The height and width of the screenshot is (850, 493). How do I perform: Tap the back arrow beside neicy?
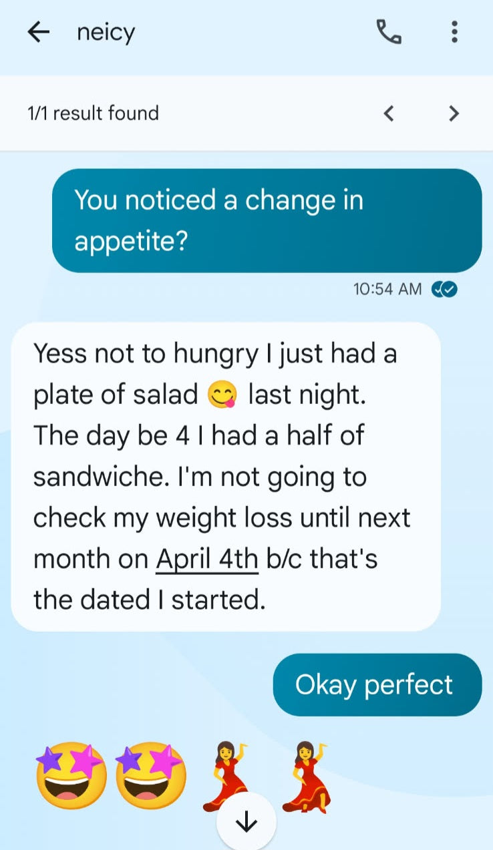tap(39, 32)
